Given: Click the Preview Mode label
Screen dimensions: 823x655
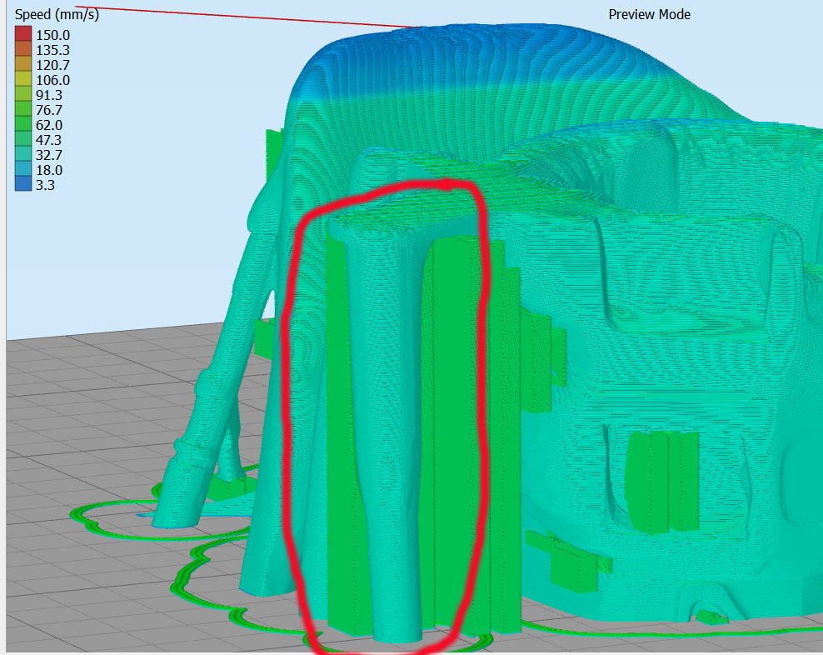Looking at the screenshot, I should click(649, 14).
